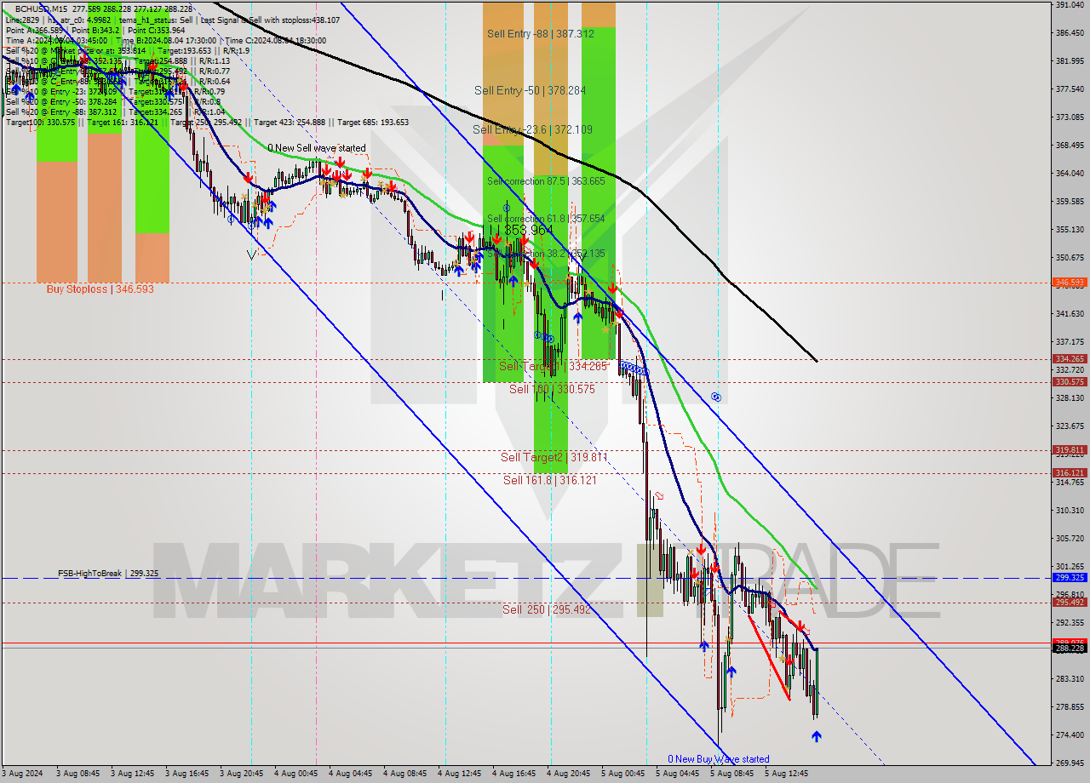Click the red 295.492 price axis tag
Screen dimensions: 1090x783
1070,602
